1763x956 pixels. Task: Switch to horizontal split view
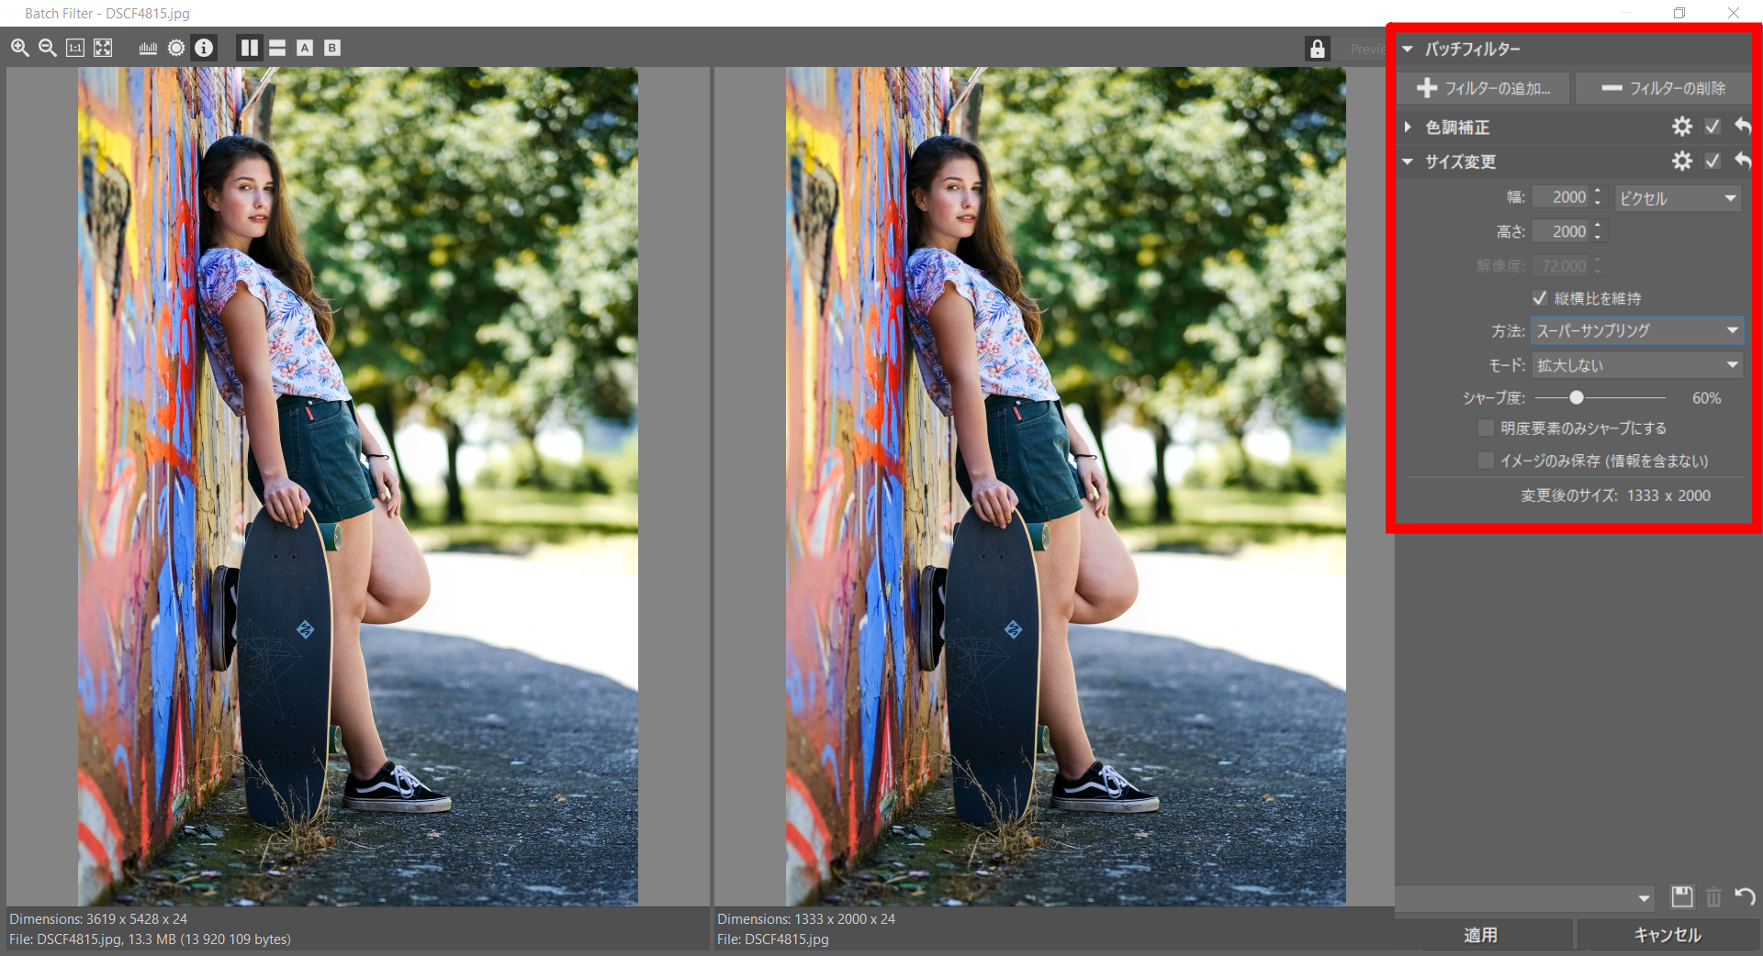pyautogui.click(x=277, y=48)
